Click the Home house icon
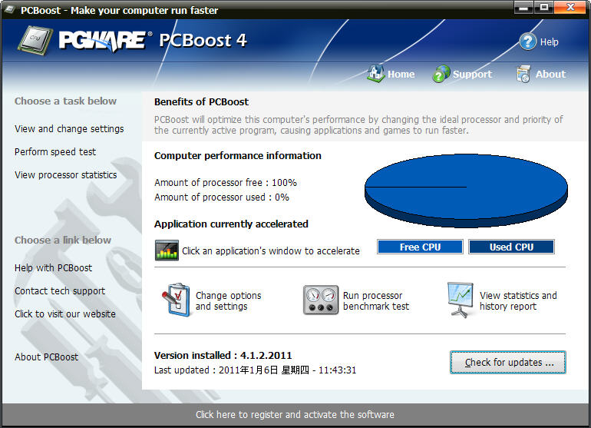591x428 pixels. (x=376, y=73)
